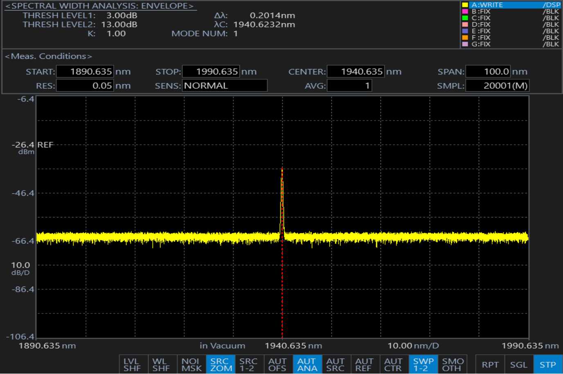Run a single sweep with SGL
The width and height of the screenshot is (563, 374).
(x=518, y=365)
